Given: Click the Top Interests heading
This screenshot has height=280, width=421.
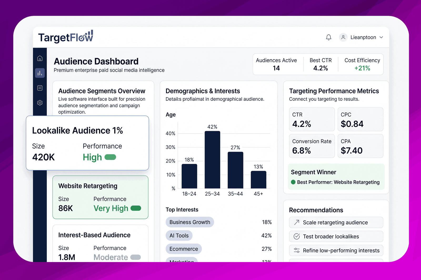Looking at the screenshot, I should (182, 210).
